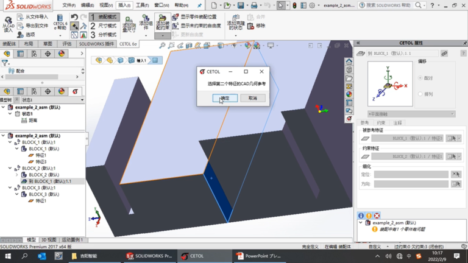Open the 状态1 dropdown in 模型树 header
This screenshot has height=263, width=468.
(82, 100)
